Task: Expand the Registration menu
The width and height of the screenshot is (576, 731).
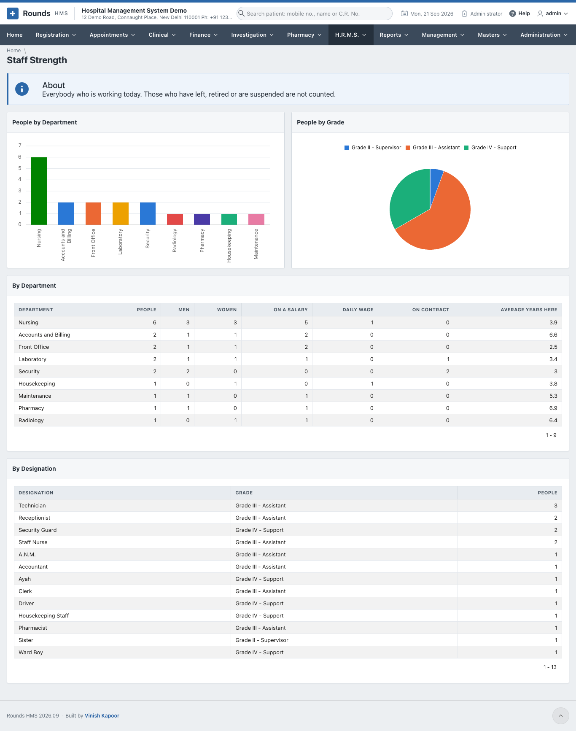Action: (x=56, y=35)
